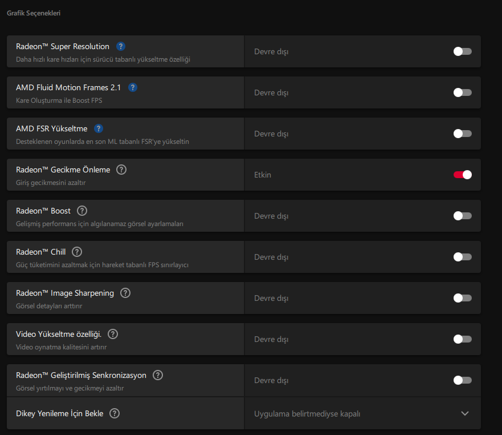Click help icon for Radeon Image Sharpening
Image resolution: width=502 pixels, height=435 pixels.
[125, 293]
